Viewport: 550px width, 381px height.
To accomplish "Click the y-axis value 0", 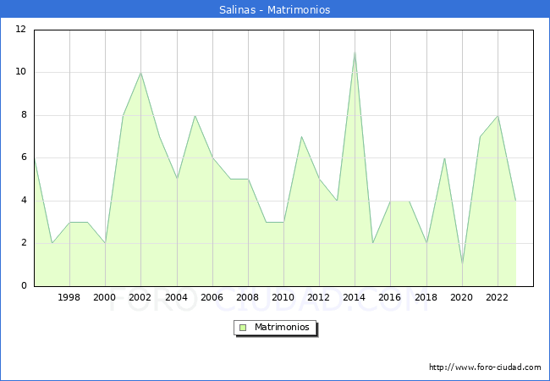I will coord(24,285).
